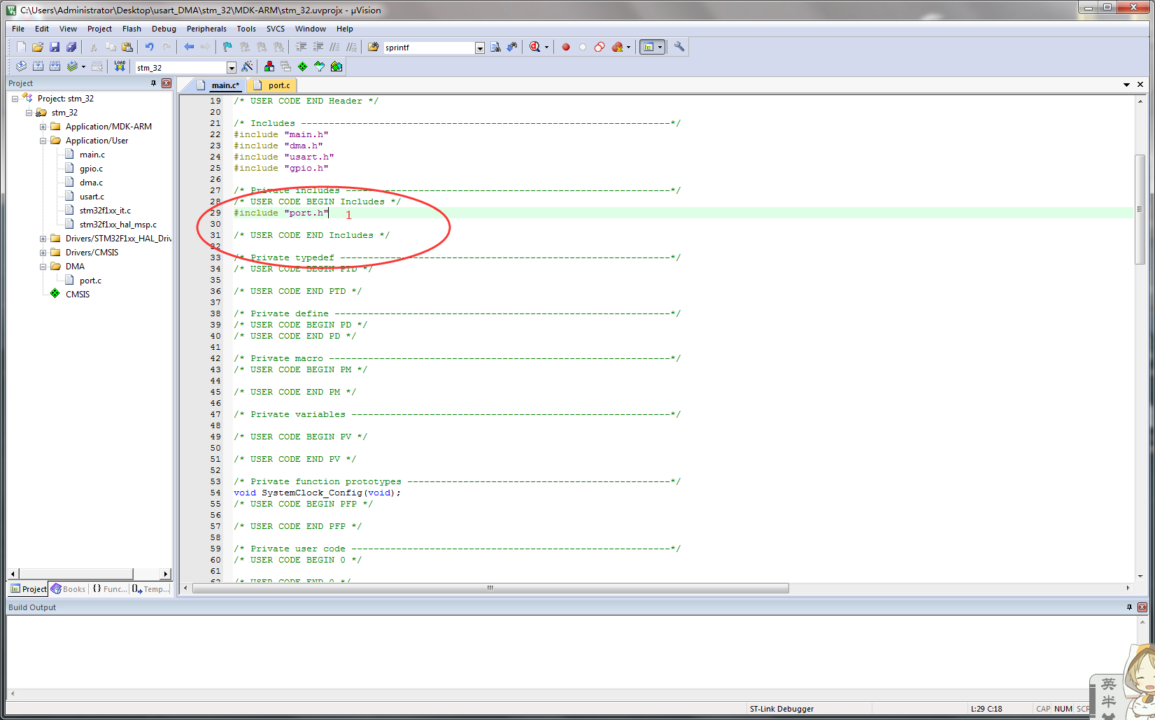Click the editor's vertical scrollbar thumb

(x=1140, y=209)
